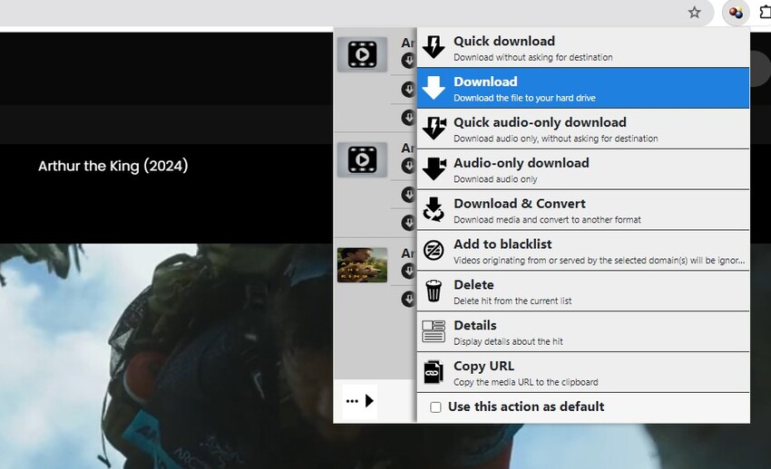Open Details about the hit

[583, 332]
